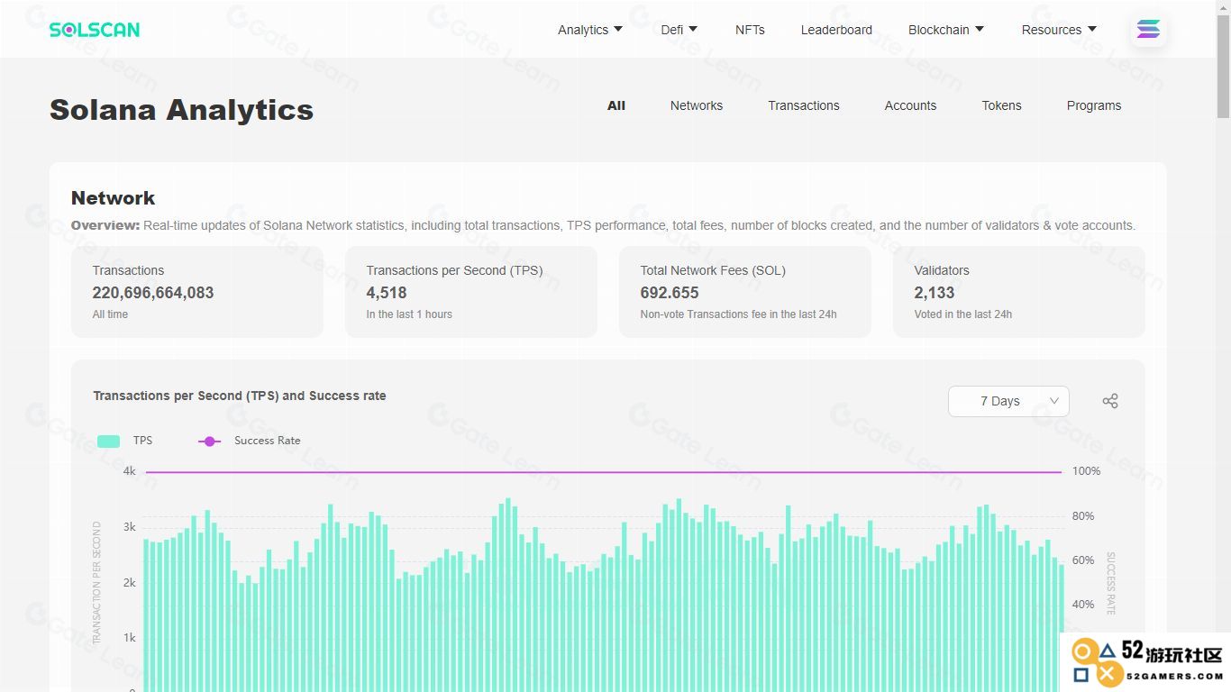Click the validators count 2,133
The image size is (1231, 692).
point(935,293)
